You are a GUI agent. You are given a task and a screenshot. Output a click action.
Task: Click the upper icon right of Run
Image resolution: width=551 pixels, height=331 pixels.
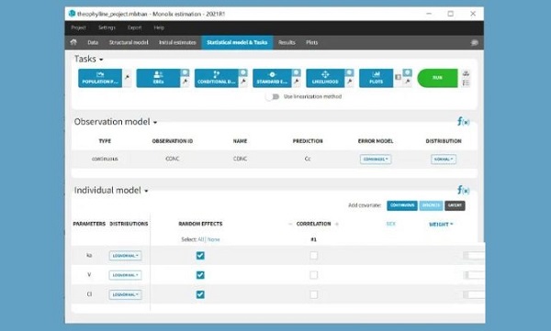(466, 73)
